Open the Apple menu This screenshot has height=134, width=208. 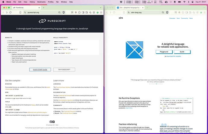pyautogui.click(x=3, y=2)
